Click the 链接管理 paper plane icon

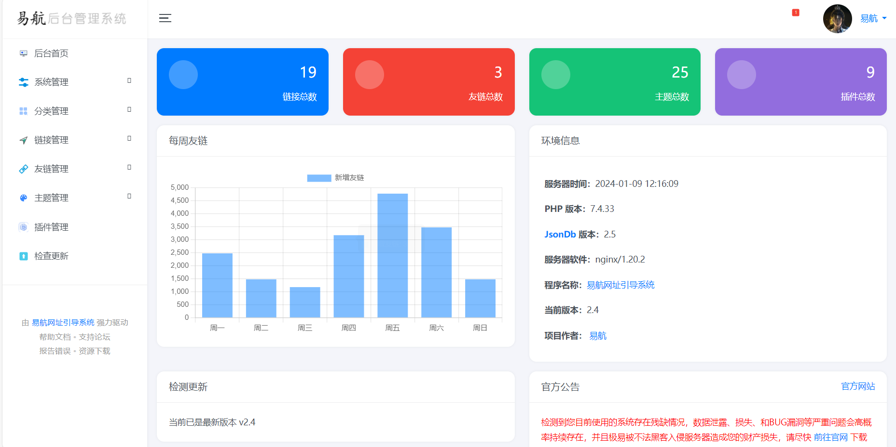pyautogui.click(x=23, y=140)
